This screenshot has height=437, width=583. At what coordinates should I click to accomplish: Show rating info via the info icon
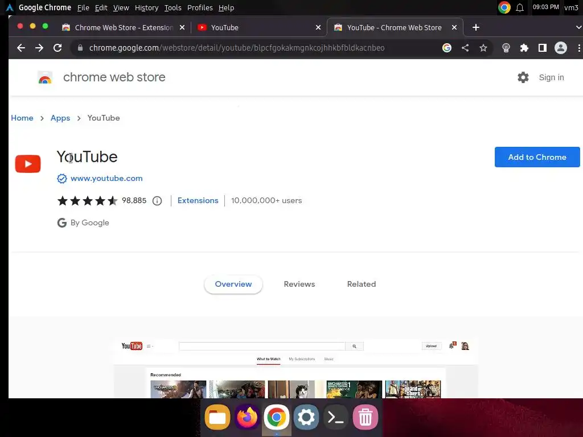(x=157, y=201)
